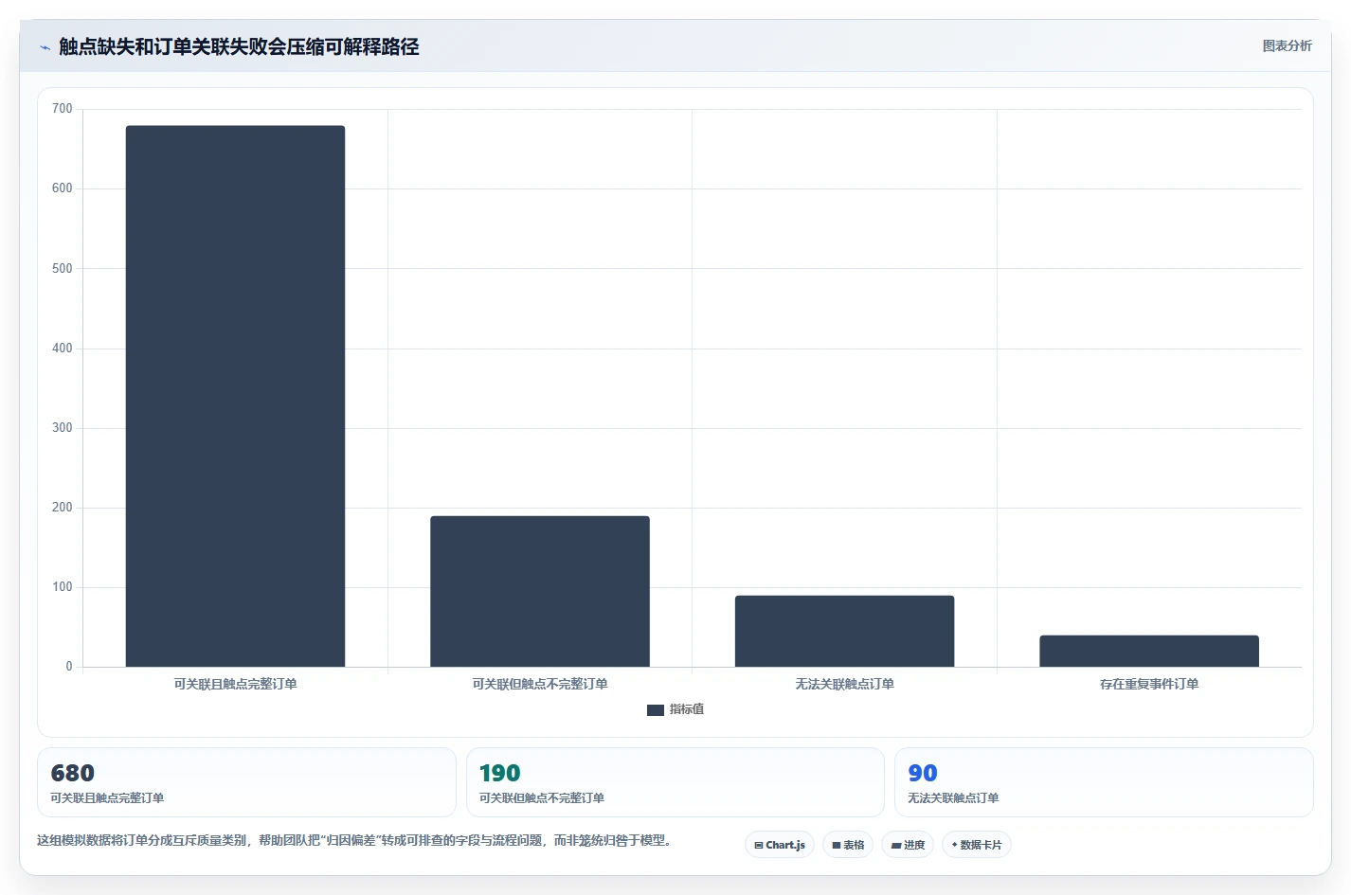Click 无法关联触点订单 label in 90 card
This screenshot has height=895, width=1351.
(x=953, y=798)
